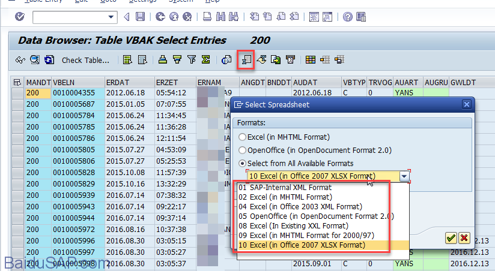Select the 'Select from All Available Formats' radio

(242, 164)
